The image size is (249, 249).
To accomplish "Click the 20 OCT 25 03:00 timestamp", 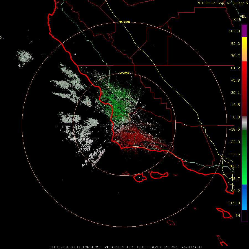I will point(183,247).
